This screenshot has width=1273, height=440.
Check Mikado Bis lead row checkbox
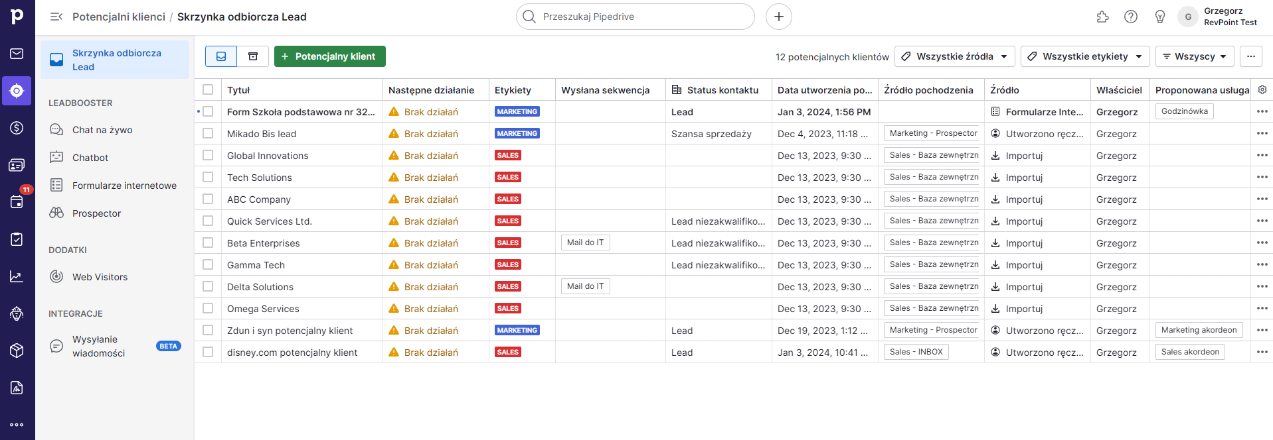click(x=208, y=133)
